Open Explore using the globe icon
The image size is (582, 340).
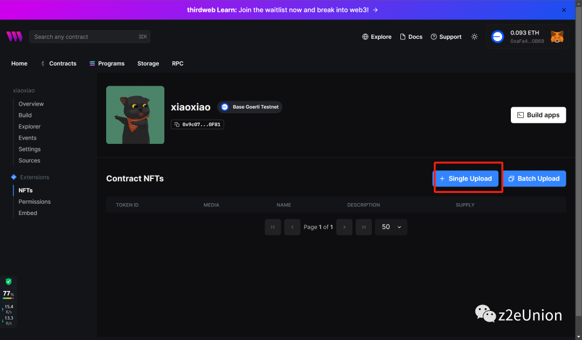point(366,37)
